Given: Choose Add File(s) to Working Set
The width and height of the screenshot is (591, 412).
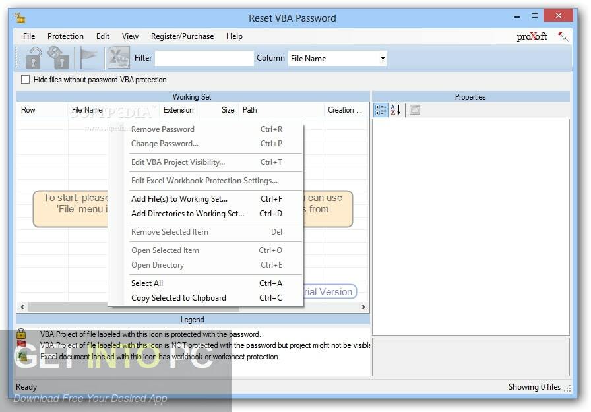Looking at the screenshot, I should point(206,199).
